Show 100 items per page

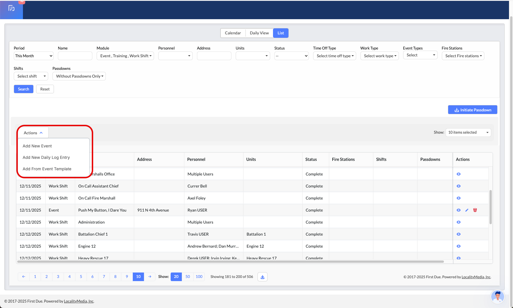click(x=199, y=277)
